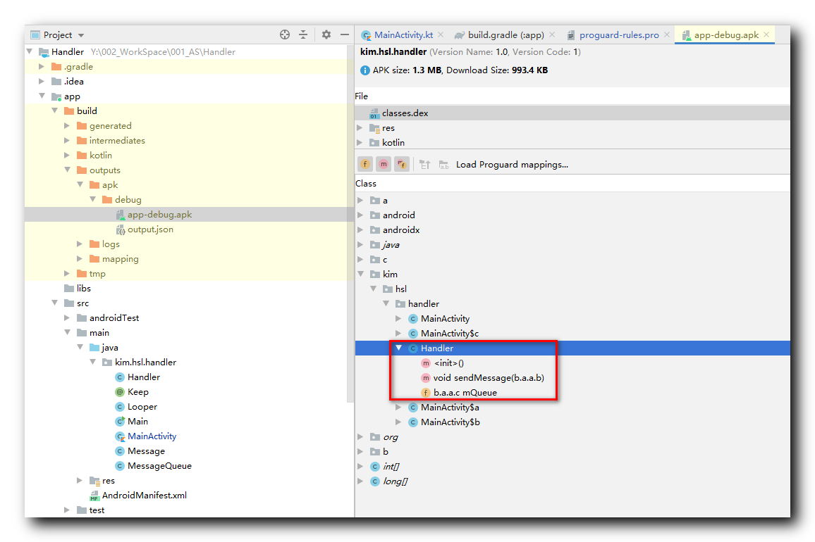Toggle the show referenced nodes filter

click(x=402, y=163)
